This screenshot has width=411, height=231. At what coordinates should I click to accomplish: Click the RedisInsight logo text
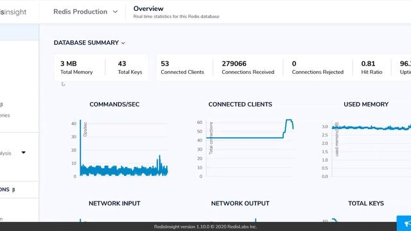tap(13, 12)
